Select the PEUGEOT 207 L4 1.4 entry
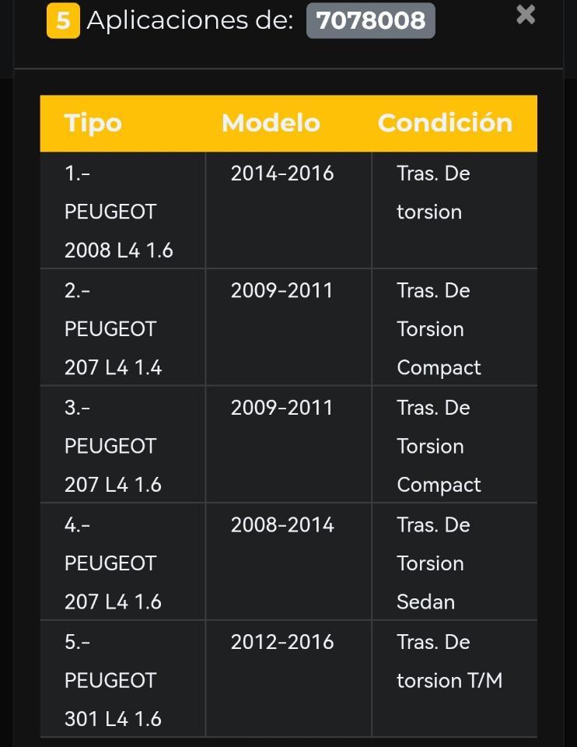The height and width of the screenshot is (747, 577). [288, 328]
